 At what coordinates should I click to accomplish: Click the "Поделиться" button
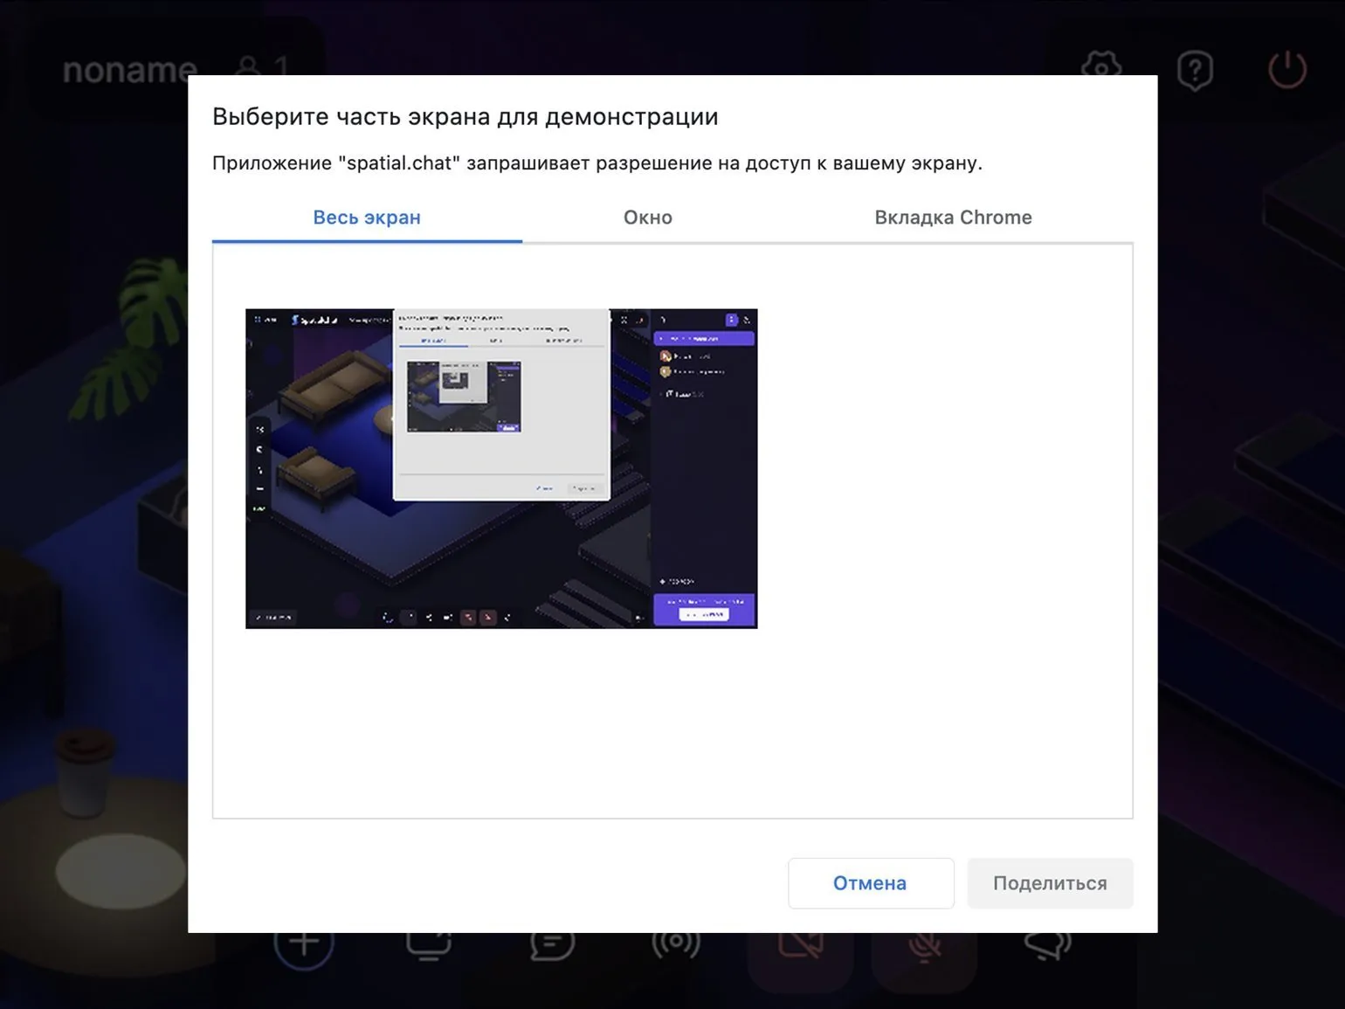(x=1050, y=883)
